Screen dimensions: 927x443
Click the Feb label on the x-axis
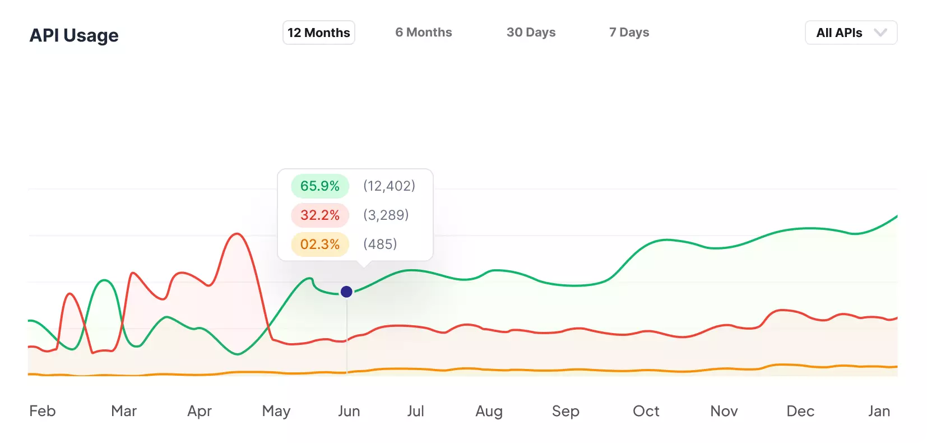[43, 411]
